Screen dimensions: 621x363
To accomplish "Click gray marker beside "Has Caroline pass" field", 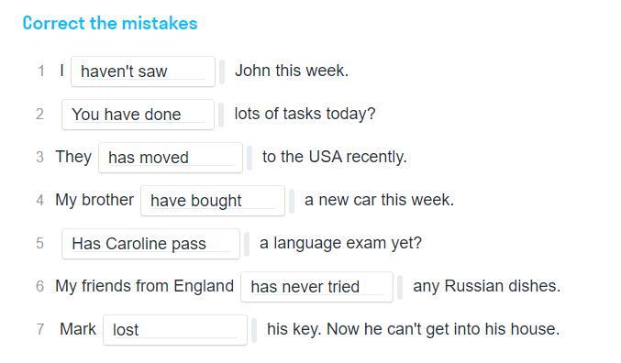I will pyautogui.click(x=247, y=244).
